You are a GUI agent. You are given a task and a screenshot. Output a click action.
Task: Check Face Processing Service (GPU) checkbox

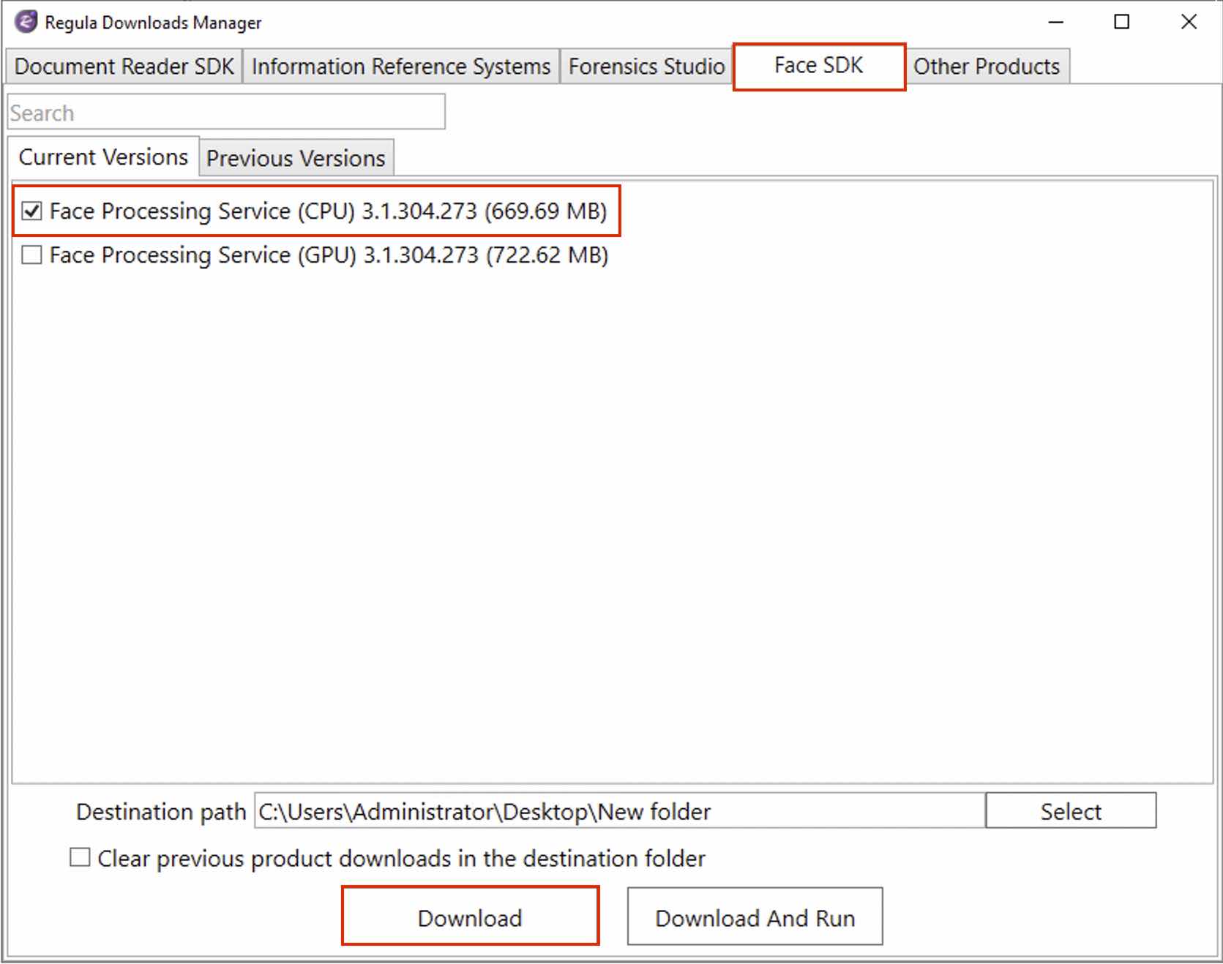pyautogui.click(x=31, y=255)
